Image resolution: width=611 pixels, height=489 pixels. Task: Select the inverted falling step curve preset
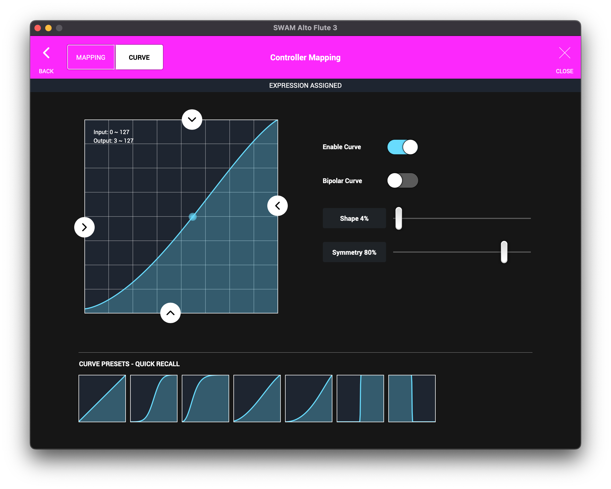pyautogui.click(x=411, y=398)
